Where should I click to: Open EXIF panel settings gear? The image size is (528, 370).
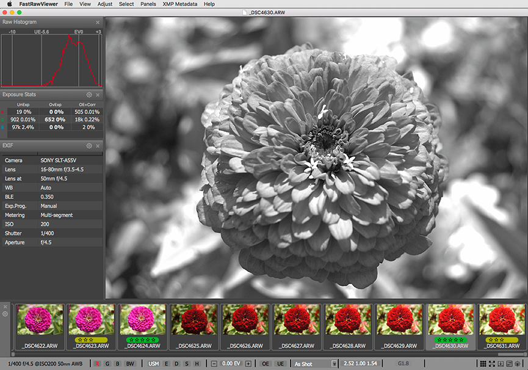point(89,146)
